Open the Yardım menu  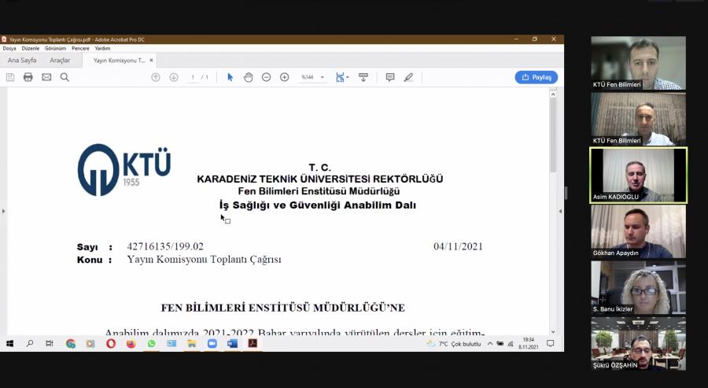pyautogui.click(x=102, y=48)
